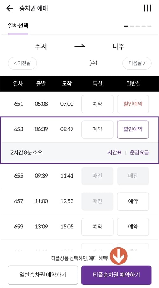Select the 열차선택 tab
This screenshot has width=159, height=288.
point(18,25)
